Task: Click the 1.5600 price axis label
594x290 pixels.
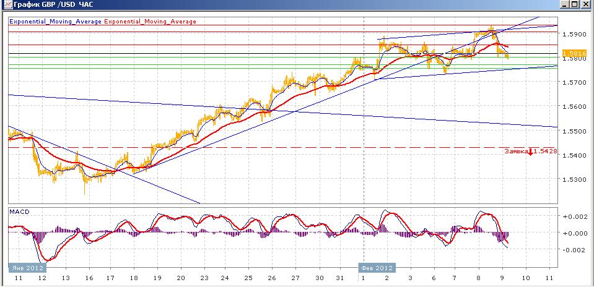Action: [x=574, y=106]
